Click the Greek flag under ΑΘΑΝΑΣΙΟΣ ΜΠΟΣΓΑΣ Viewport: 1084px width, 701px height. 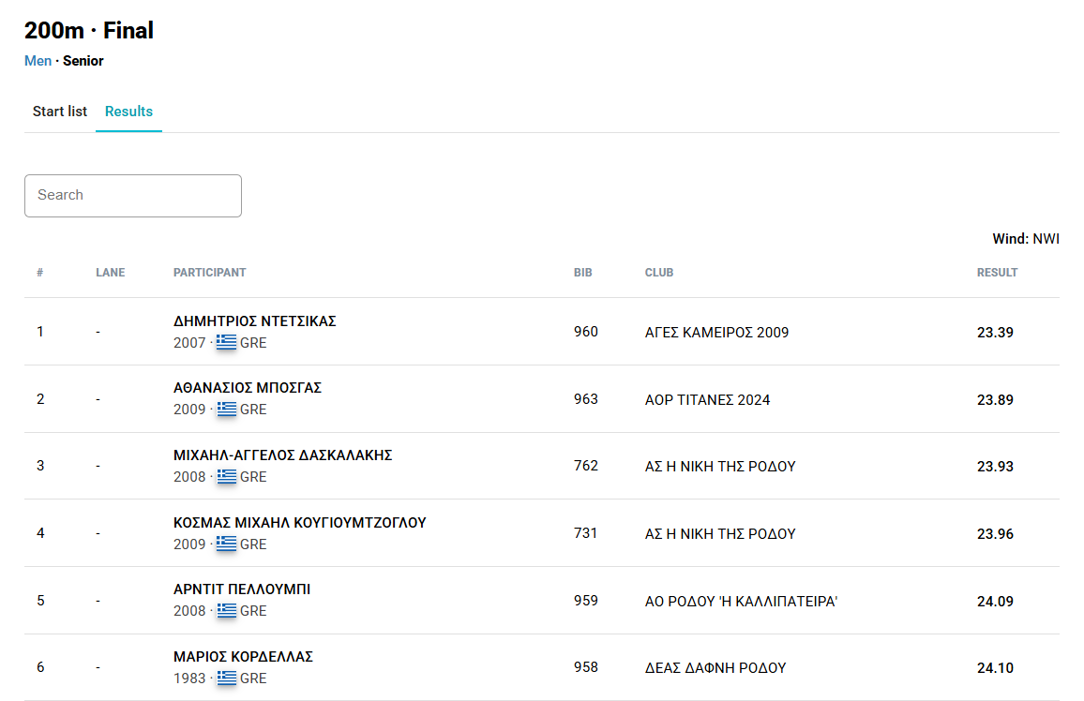226,410
